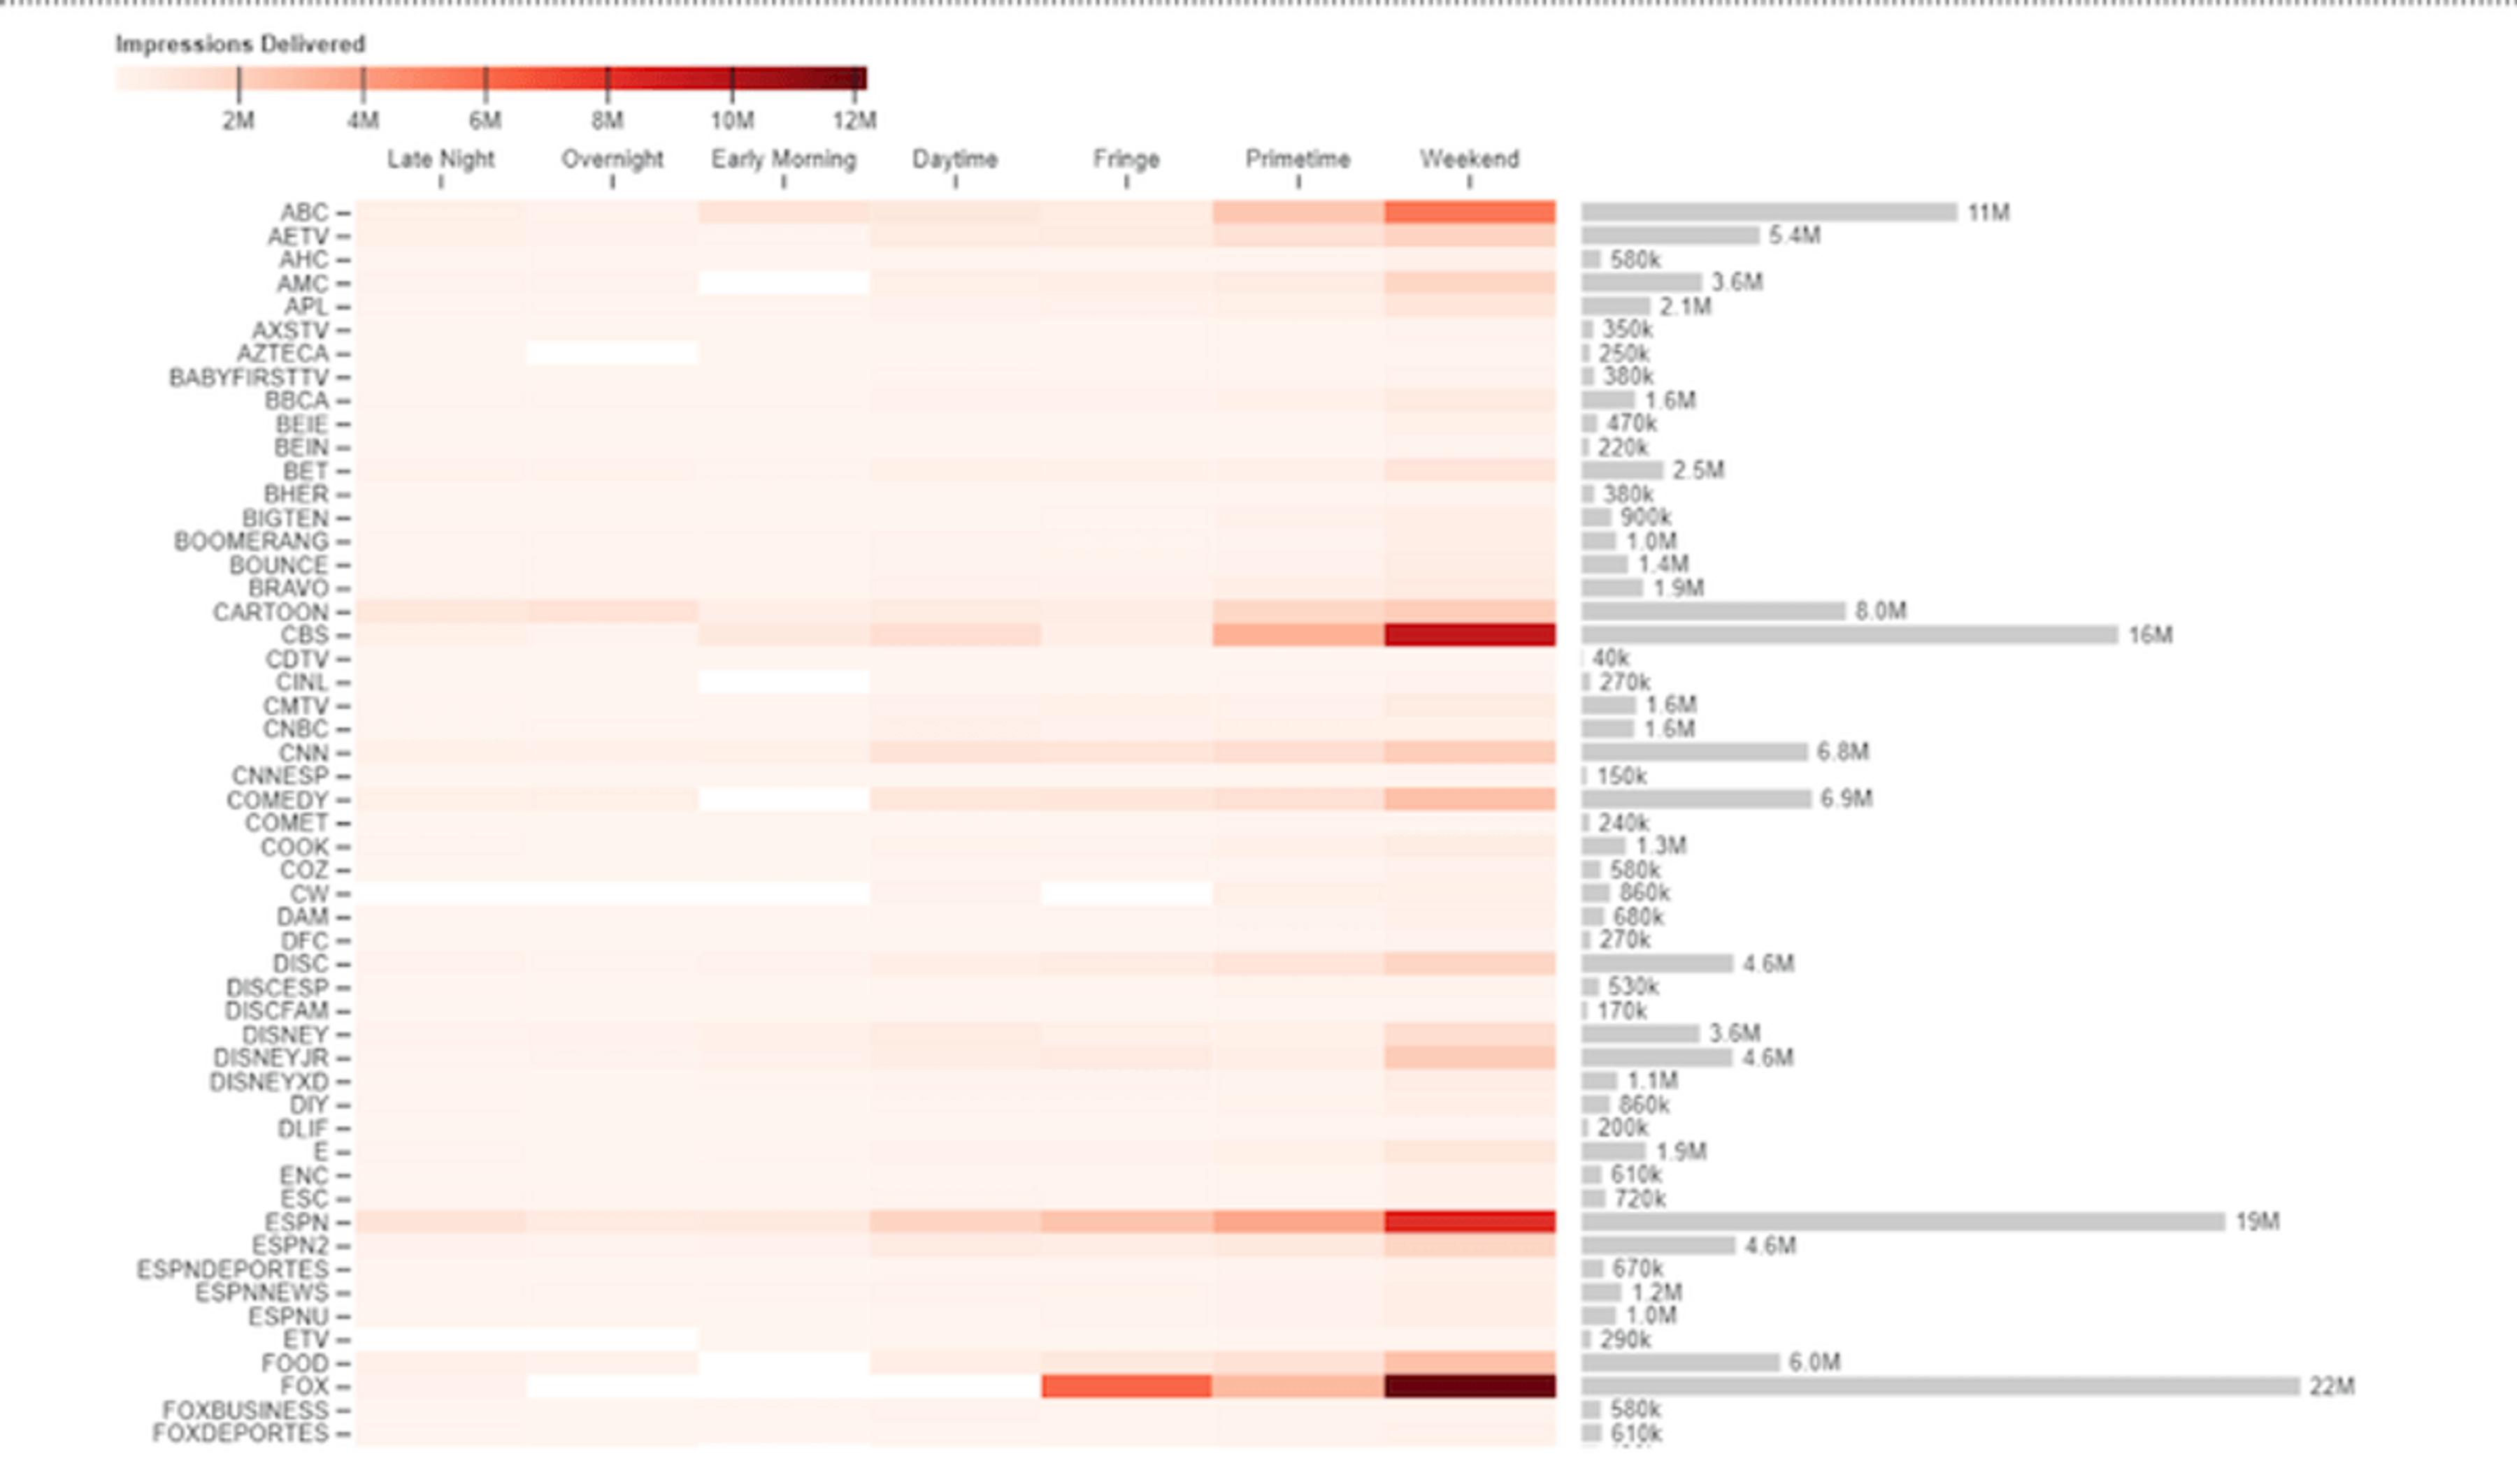Screen dimensions: 2517x1484
Task: Click the CBS Weekend heatmap cell
Action: (x=1468, y=635)
